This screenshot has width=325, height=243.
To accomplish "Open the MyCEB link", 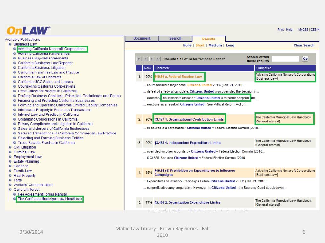I will coord(303,30).
